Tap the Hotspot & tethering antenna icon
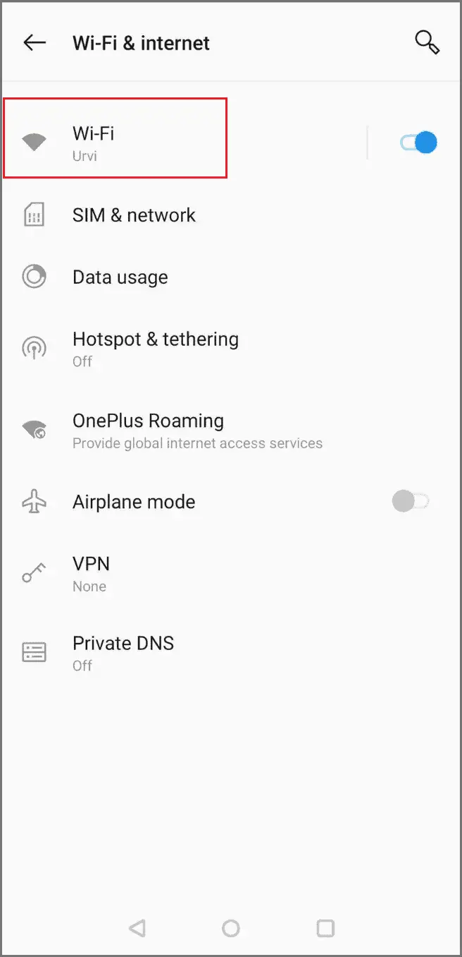Image resolution: width=462 pixels, height=957 pixels. click(33, 347)
